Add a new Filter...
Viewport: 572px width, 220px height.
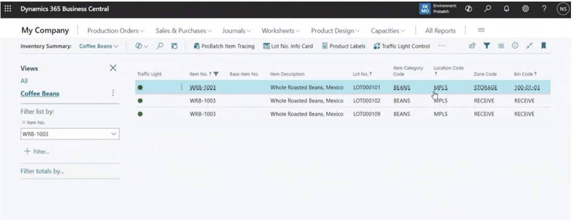37,152
